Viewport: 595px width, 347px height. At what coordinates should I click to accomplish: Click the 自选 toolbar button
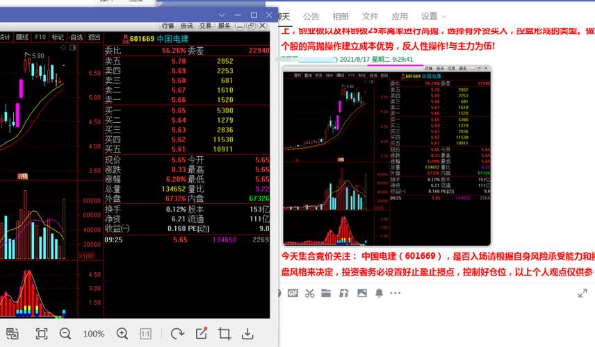point(76,37)
